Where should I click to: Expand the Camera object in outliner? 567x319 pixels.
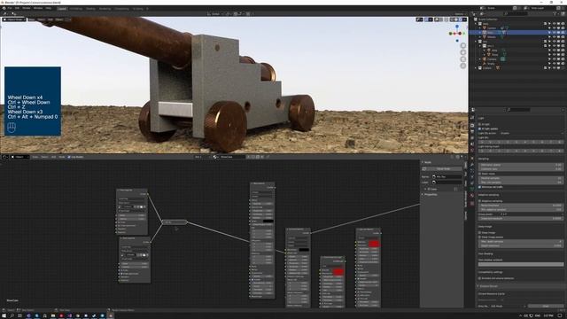click(480, 59)
